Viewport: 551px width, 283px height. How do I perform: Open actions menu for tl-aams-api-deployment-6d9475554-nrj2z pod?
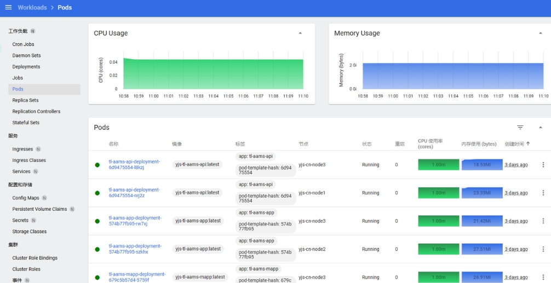coord(543,193)
